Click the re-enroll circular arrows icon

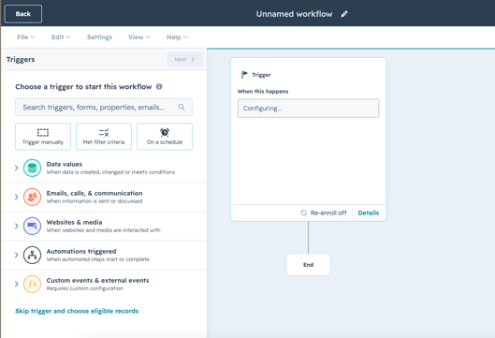click(x=304, y=213)
